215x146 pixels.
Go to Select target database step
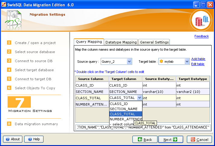point(34,70)
